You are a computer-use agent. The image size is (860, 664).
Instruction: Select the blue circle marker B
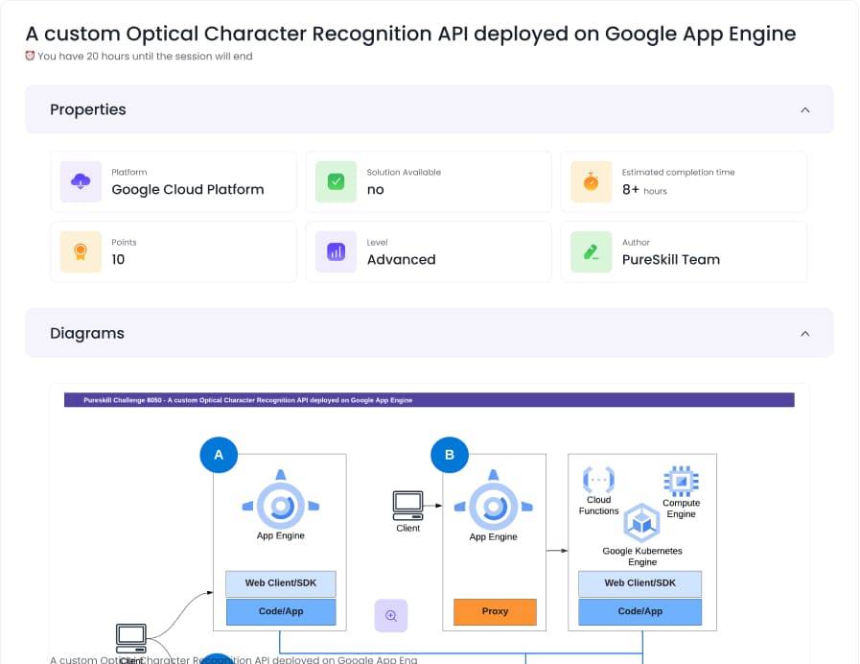pyautogui.click(x=450, y=455)
